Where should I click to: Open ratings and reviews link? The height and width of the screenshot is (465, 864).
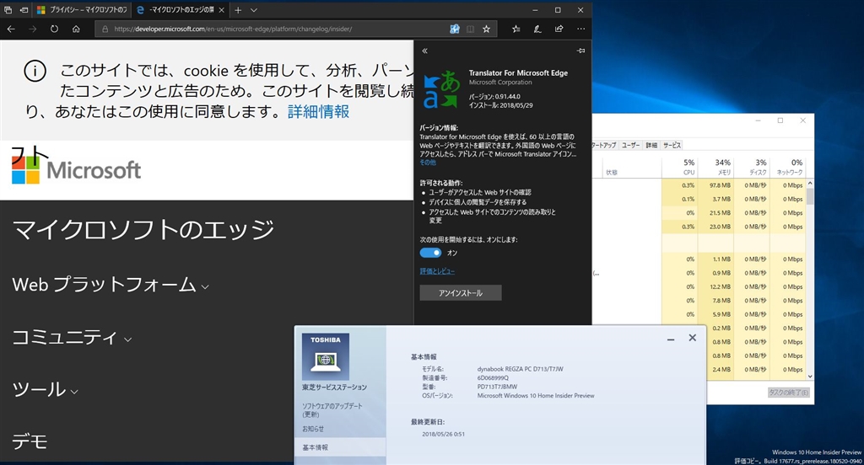[437, 270]
